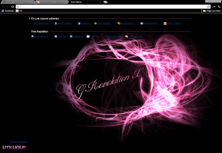Image resolution: width=222 pixels, height=153 pixels.
Task: Click the download icon beside İndirilenler
Action: 71,36
